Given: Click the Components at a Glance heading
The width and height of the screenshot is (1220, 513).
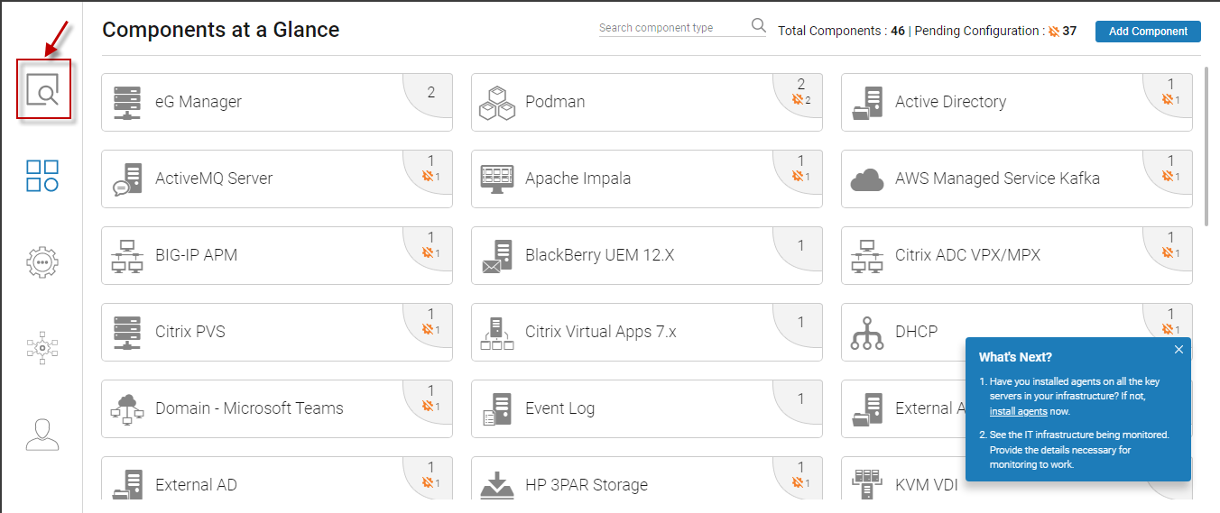Looking at the screenshot, I should [x=221, y=30].
